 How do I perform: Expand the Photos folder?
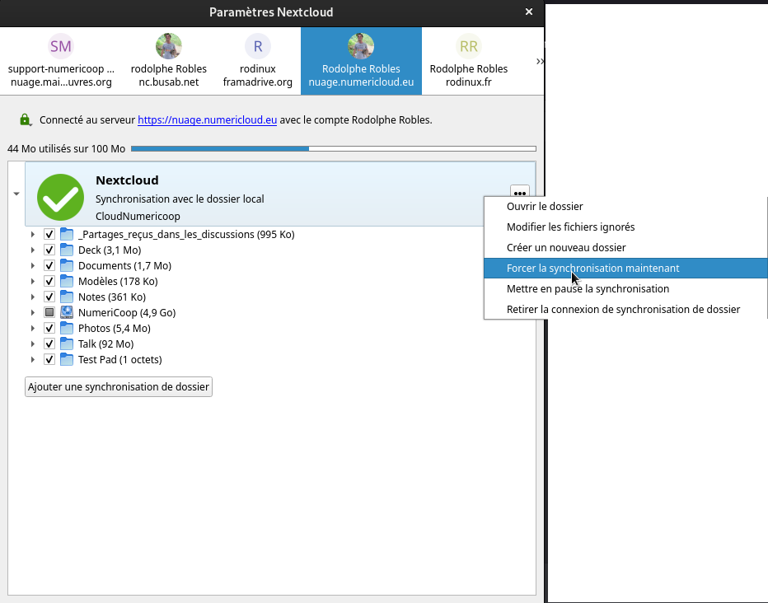(x=33, y=329)
